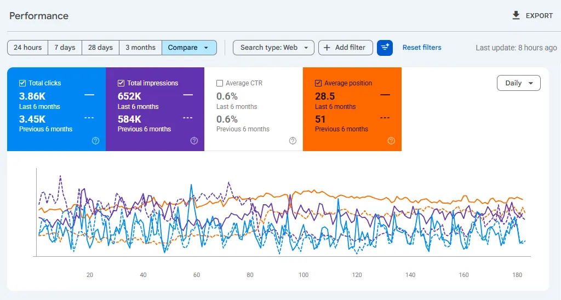This screenshot has width=561, height=300.
Task: Click the Reset filters link
Action: (422, 48)
